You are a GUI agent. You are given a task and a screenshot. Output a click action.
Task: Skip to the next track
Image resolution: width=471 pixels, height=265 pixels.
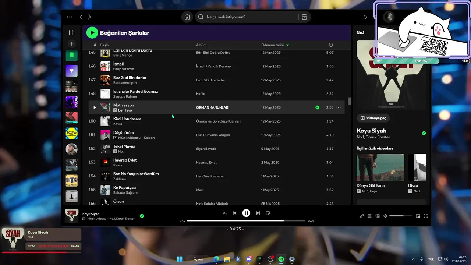[x=258, y=213]
